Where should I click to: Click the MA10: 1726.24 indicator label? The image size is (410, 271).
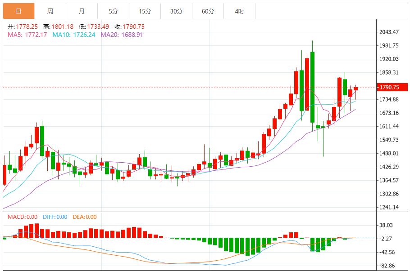click(x=74, y=35)
